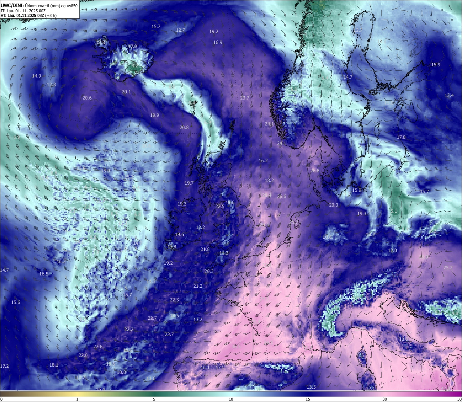Click the 22.2 value on the map
462x402 pixels.
pyautogui.click(x=129, y=329)
